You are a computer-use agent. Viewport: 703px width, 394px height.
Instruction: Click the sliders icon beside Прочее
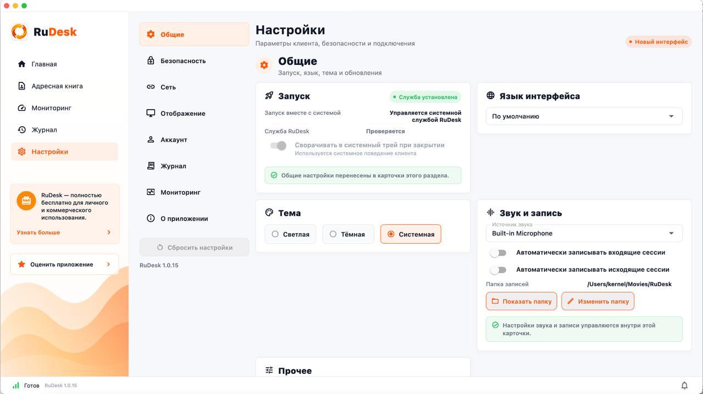pos(269,370)
